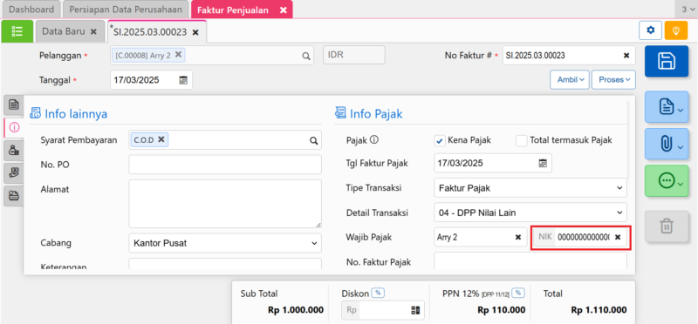Close the Faktur Penjualan tab
698x324 pixels.
point(283,10)
